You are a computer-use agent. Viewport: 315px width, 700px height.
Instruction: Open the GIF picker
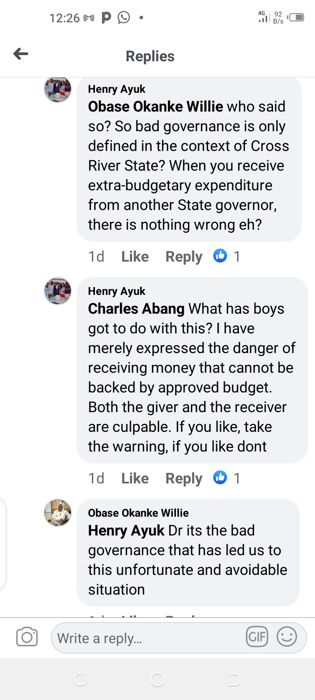point(257,637)
